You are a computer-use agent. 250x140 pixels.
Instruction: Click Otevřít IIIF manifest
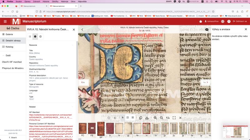12,62
